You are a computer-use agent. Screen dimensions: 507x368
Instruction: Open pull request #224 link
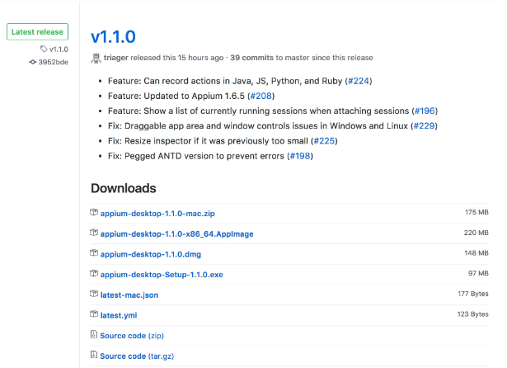(359, 81)
